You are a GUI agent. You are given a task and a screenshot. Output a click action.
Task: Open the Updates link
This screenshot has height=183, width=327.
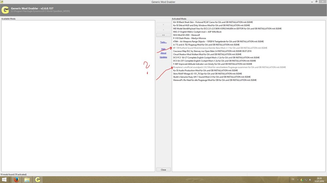pyautogui.click(x=163, y=57)
